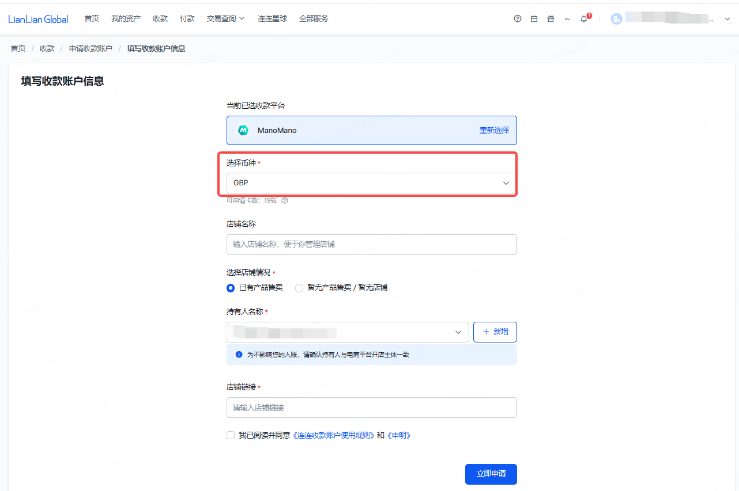The height and width of the screenshot is (491, 739).
Task: Open the 《申明》 link
Action: [x=398, y=435]
